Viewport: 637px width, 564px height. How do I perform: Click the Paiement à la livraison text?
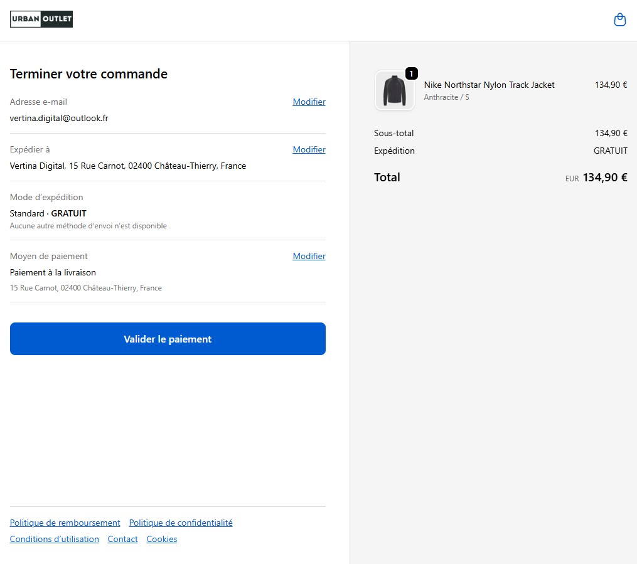(x=53, y=272)
